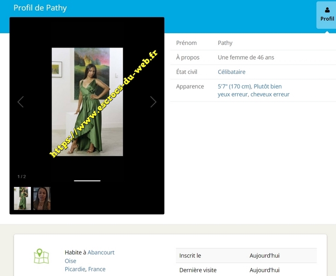The image size is (336, 276).
Task: Open the Picardie region link
Action: pyautogui.click(x=75, y=269)
